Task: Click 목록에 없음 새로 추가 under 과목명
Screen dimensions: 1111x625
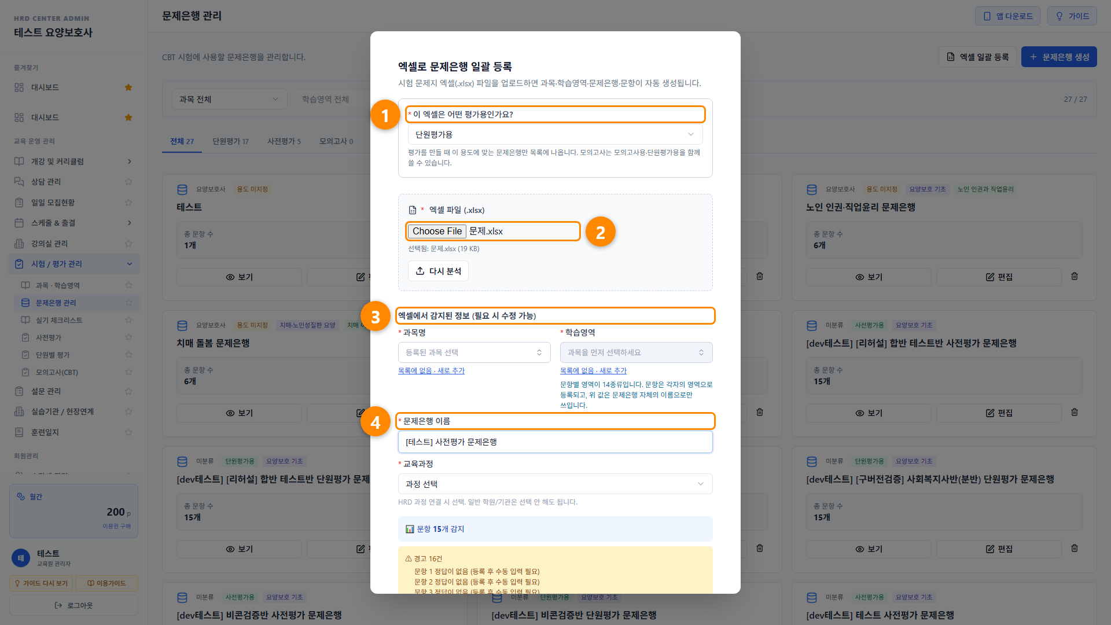Action: [x=431, y=370]
